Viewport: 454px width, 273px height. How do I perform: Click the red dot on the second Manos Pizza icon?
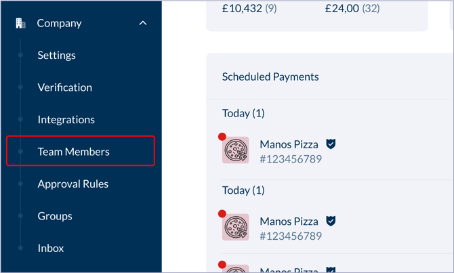pos(222,214)
